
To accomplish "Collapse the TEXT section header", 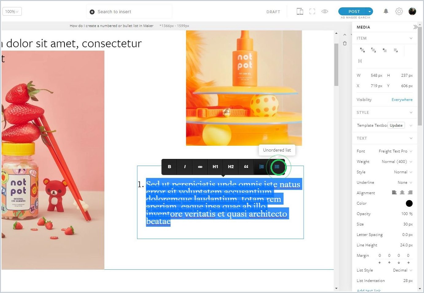I will [384, 138].
